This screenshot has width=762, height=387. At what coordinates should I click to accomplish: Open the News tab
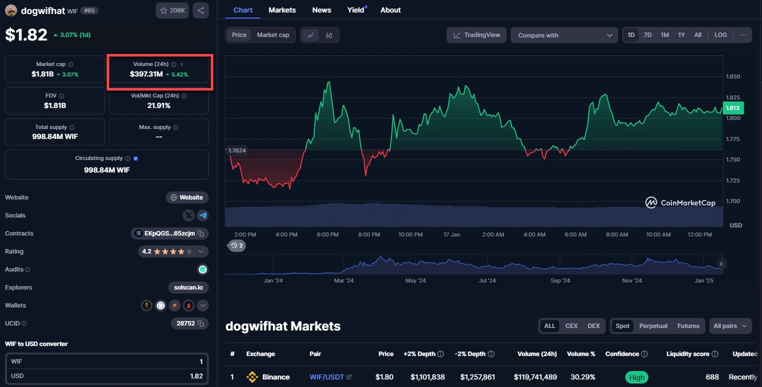321,10
